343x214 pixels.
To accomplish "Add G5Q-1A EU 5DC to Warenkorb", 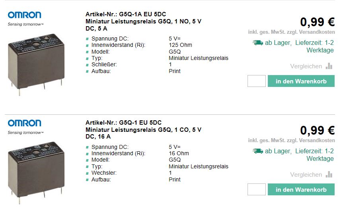I will (301, 81).
